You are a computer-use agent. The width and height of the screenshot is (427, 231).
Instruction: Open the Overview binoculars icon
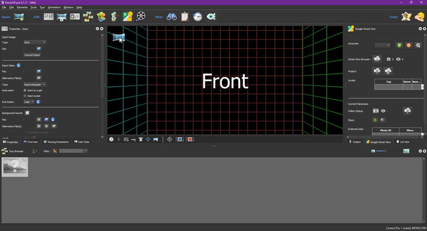point(172,17)
